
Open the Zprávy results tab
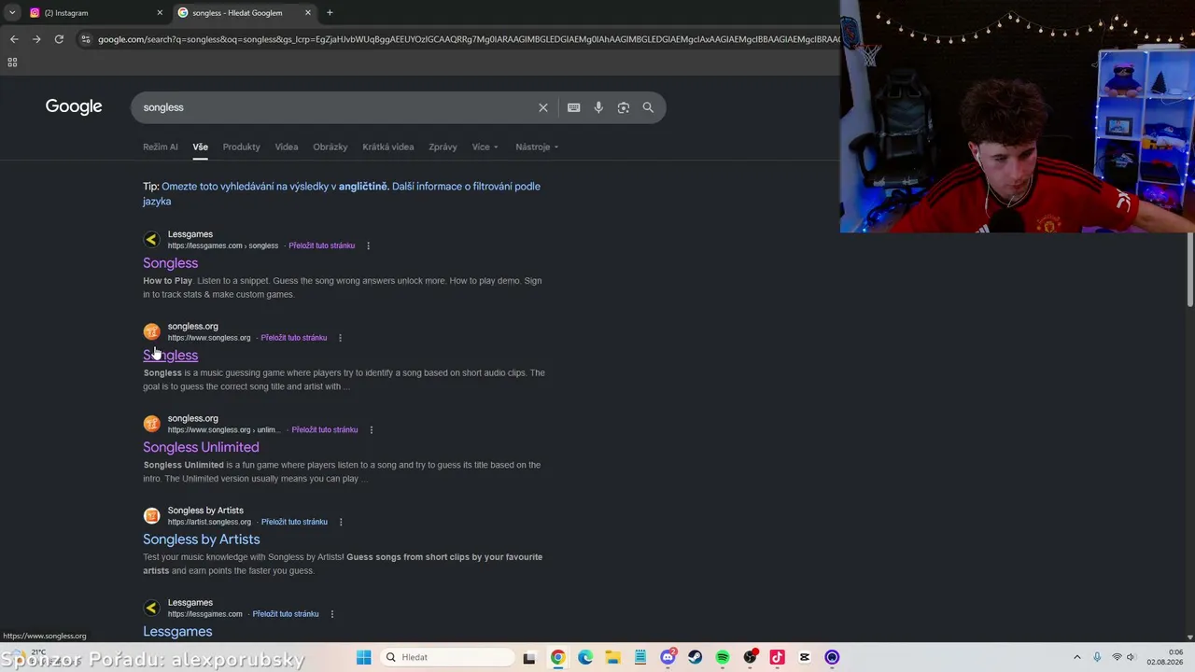[x=443, y=147]
